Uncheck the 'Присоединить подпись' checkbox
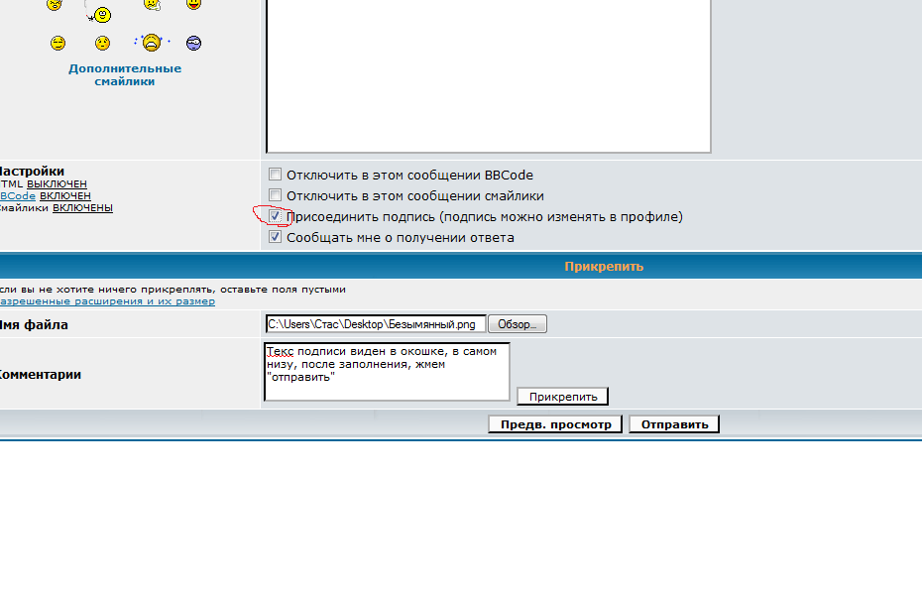Viewport: 922px width, 595px height. (276, 216)
